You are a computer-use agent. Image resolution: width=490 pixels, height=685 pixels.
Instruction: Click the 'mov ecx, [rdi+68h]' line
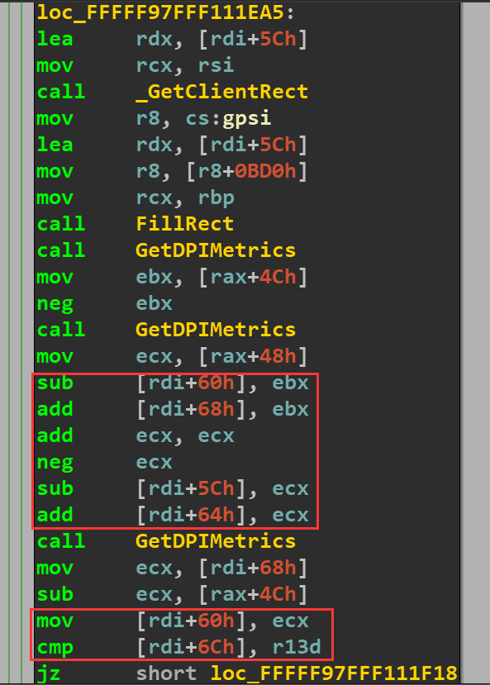click(x=172, y=568)
